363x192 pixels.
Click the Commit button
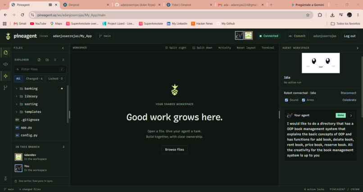coord(297,36)
